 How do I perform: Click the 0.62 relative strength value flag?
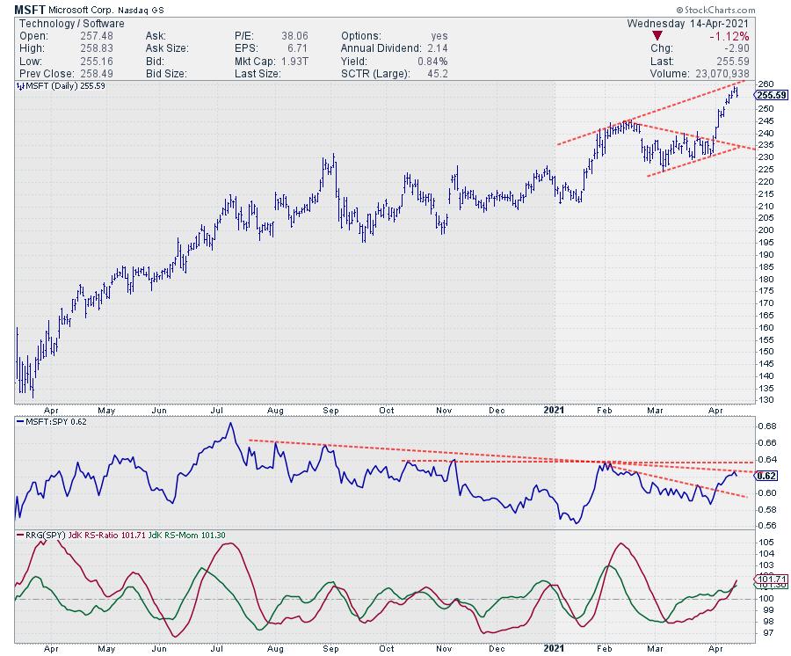pos(766,476)
